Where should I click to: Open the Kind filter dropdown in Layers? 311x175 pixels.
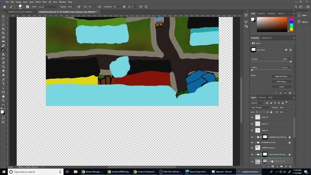(258, 103)
